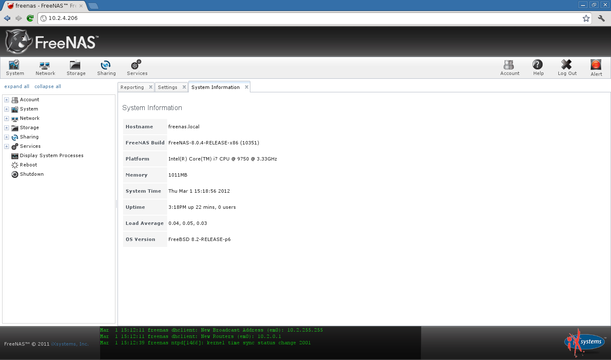This screenshot has width=611, height=360.
Task: Bookmark page with star icon
Action: [586, 18]
